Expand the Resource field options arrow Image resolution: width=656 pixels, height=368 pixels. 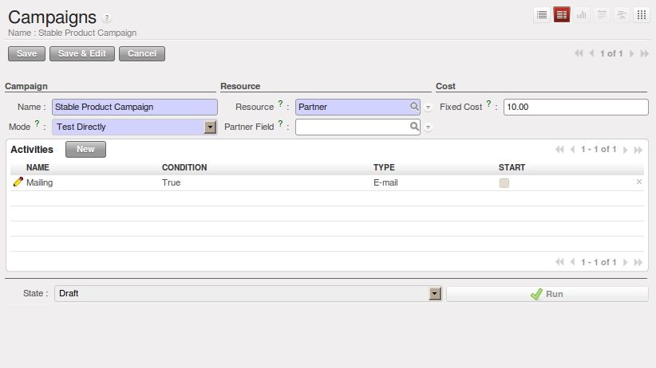point(428,108)
